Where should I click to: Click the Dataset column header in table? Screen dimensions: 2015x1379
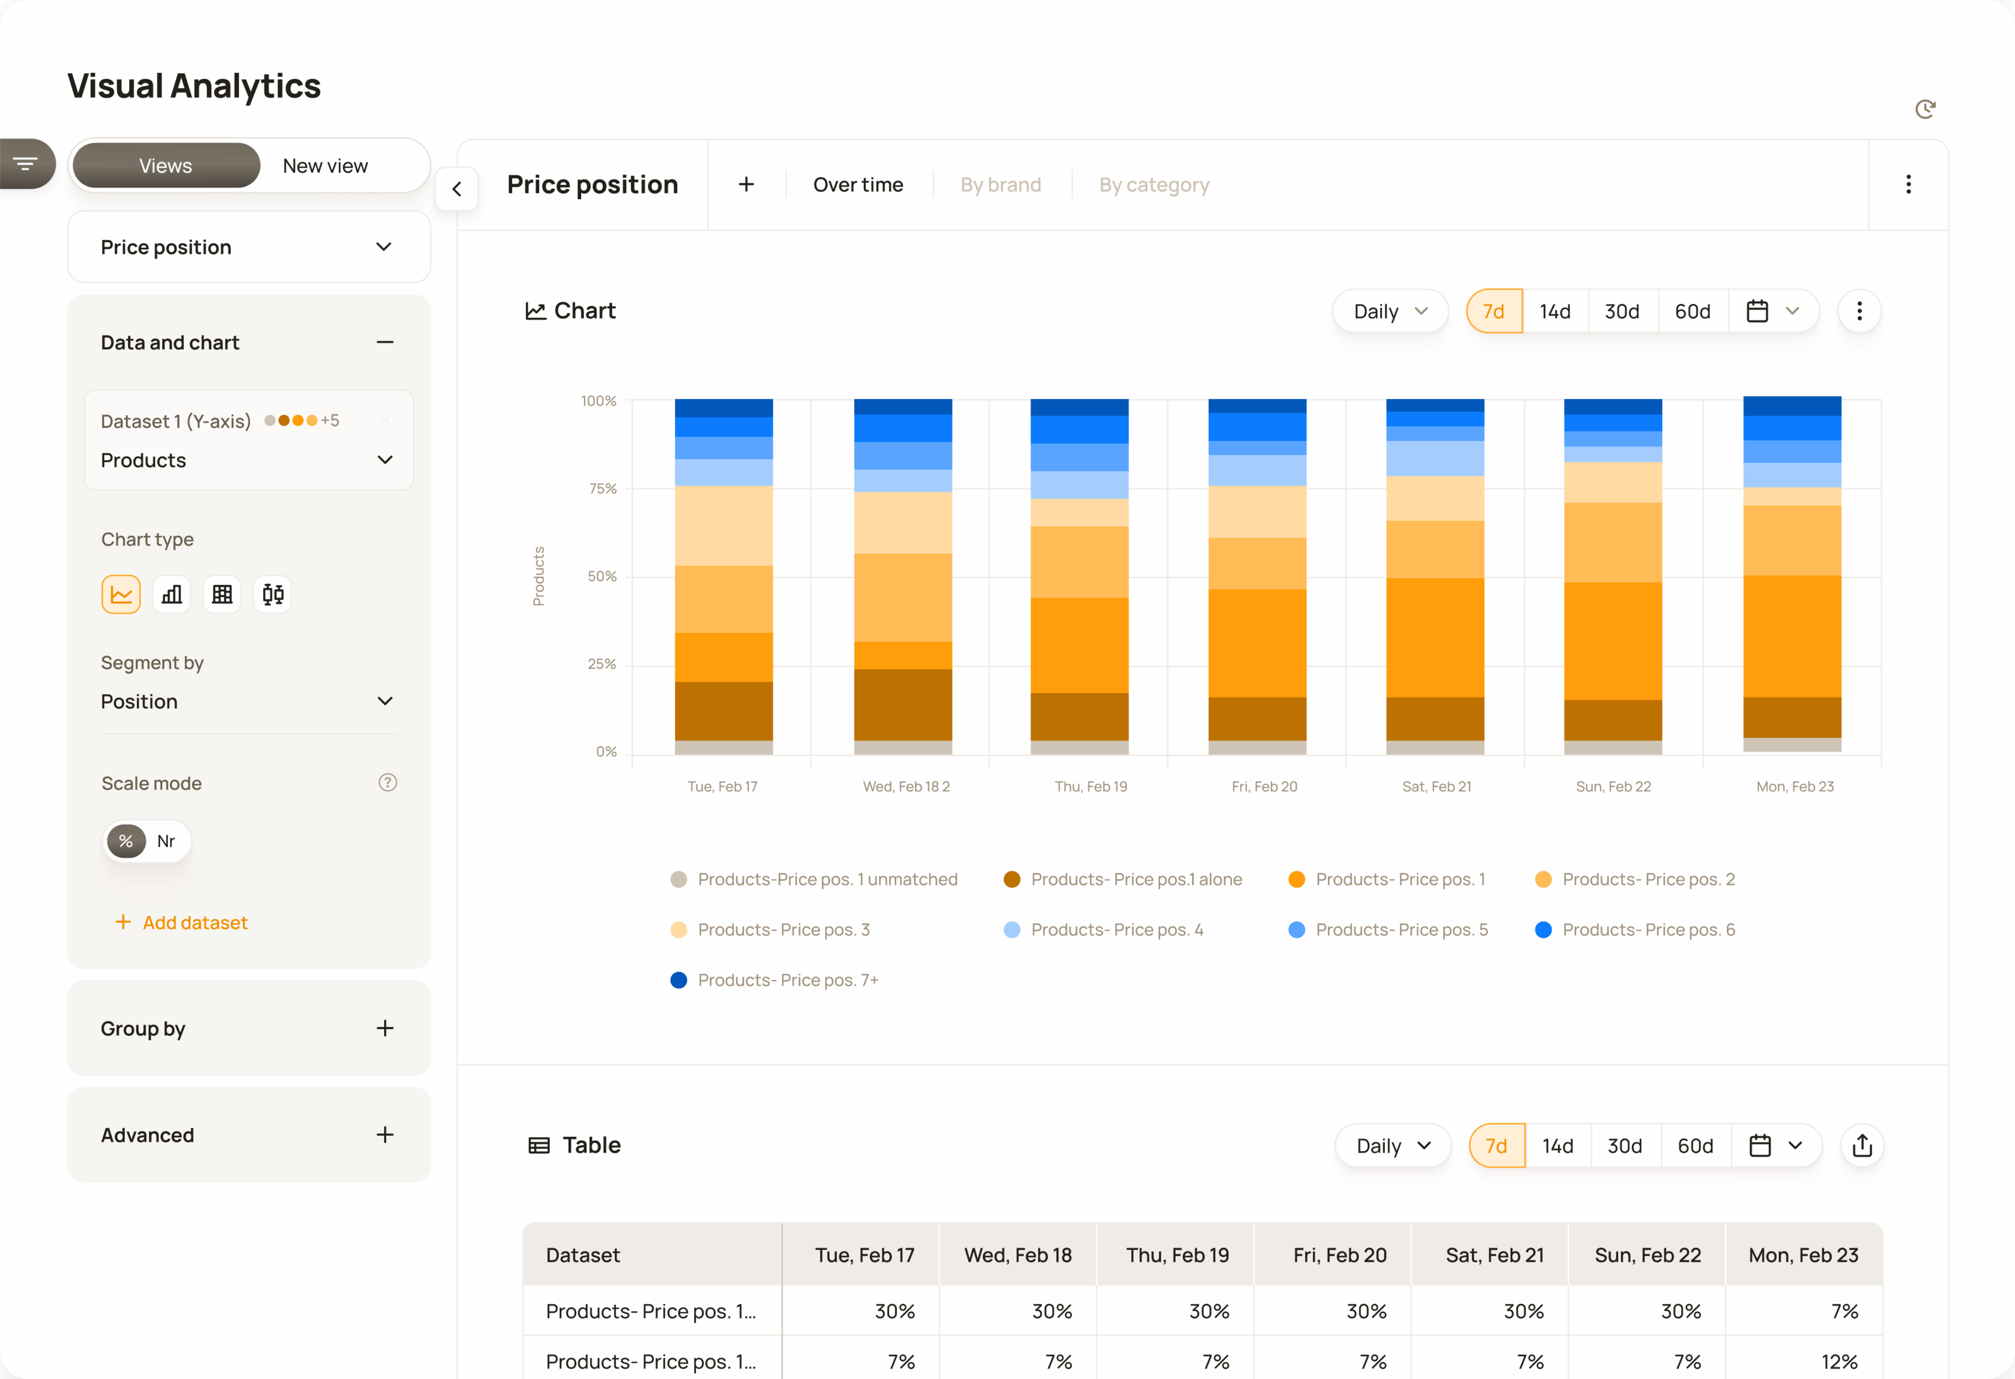652,1254
